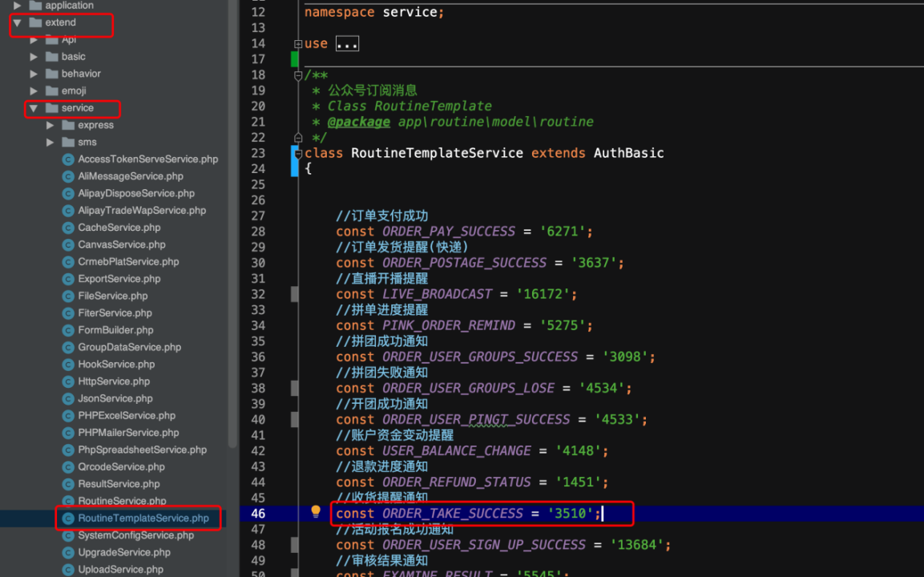The width and height of the screenshot is (924, 577).
Task: Click the JsonService.php class icon
Action: click(68, 398)
